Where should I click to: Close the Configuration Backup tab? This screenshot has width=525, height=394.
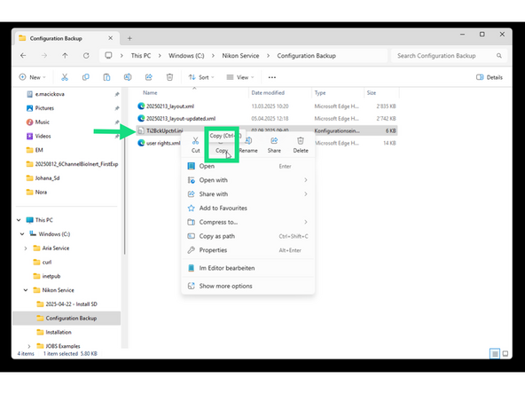click(x=111, y=38)
